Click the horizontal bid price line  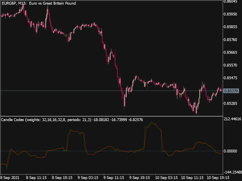(x=112, y=91)
